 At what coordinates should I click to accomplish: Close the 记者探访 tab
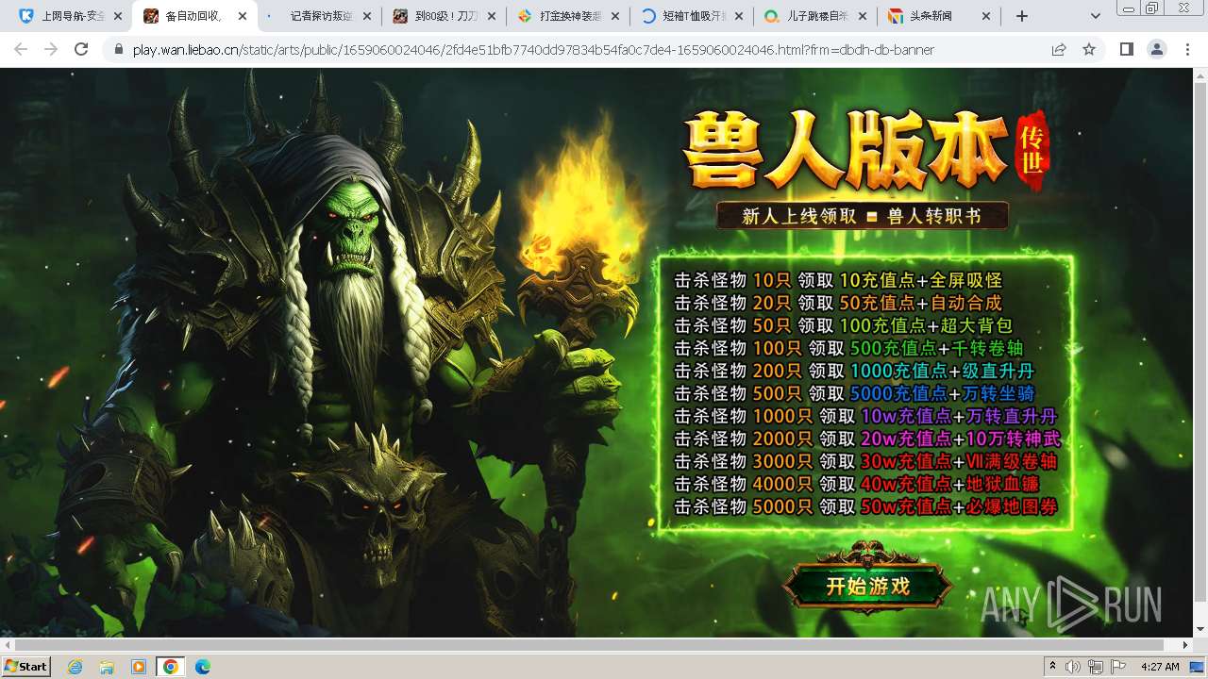coord(366,16)
